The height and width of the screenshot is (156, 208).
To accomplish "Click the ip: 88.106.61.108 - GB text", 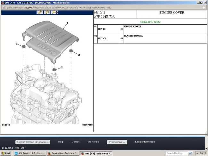I will click(13, 148).
